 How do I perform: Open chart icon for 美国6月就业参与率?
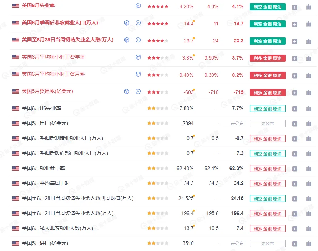(308, 169)
